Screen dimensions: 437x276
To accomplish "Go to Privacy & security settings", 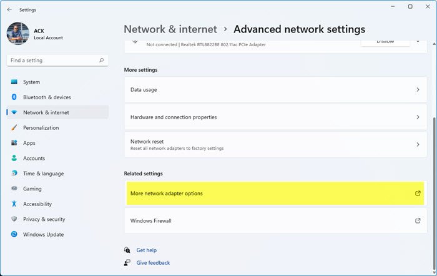I will pos(44,219).
